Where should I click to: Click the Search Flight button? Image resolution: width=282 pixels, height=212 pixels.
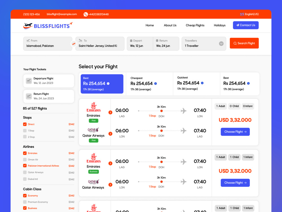(x=244, y=43)
